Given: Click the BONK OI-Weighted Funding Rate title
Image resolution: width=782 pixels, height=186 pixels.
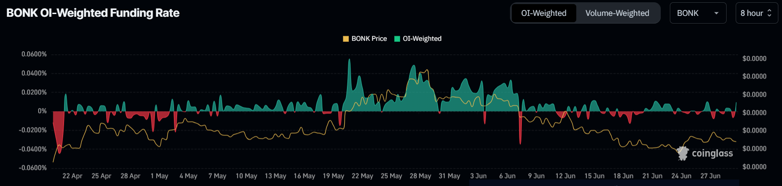Looking at the screenshot, I should pyautogui.click(x=93, y=13).
